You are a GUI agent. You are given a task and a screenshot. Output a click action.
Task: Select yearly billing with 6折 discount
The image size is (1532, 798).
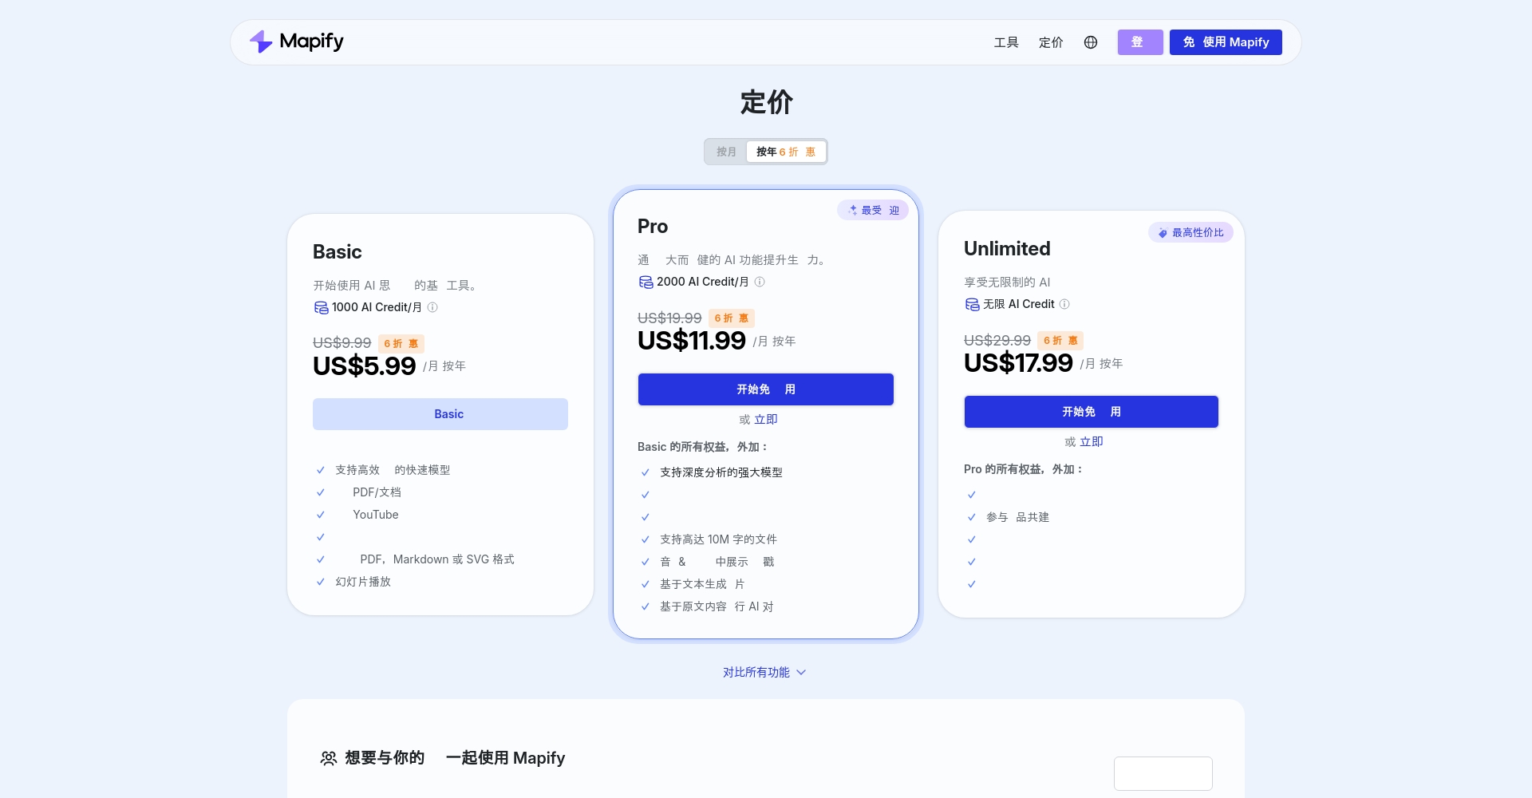(785, 152)
